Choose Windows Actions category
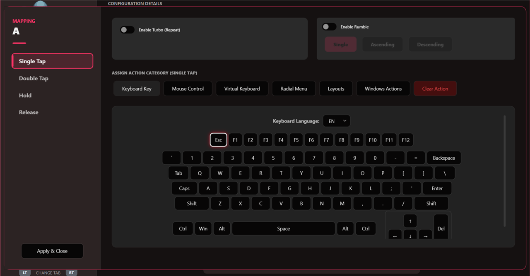The image size is (530, 276). click(x=383, y=89)
